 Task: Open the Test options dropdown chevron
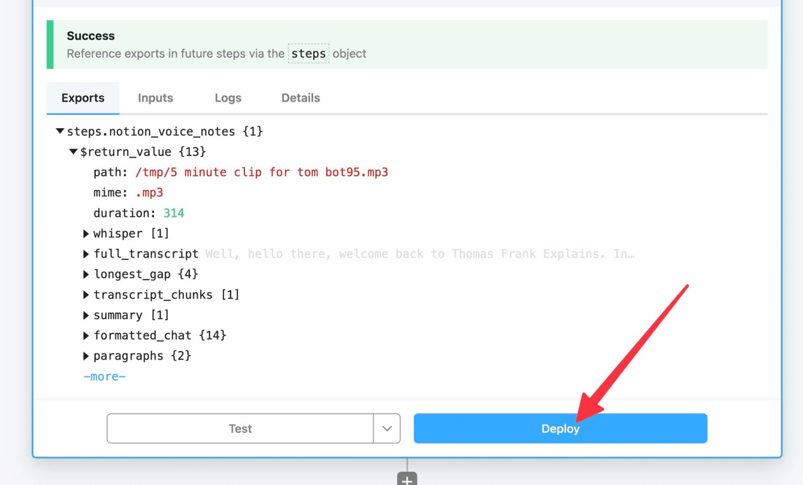coord(386,428)
